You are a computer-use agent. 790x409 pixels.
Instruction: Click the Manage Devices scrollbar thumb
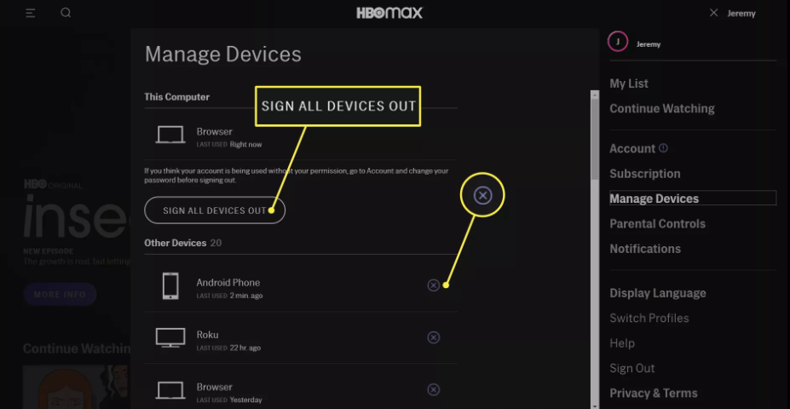(x=595, y=140)
